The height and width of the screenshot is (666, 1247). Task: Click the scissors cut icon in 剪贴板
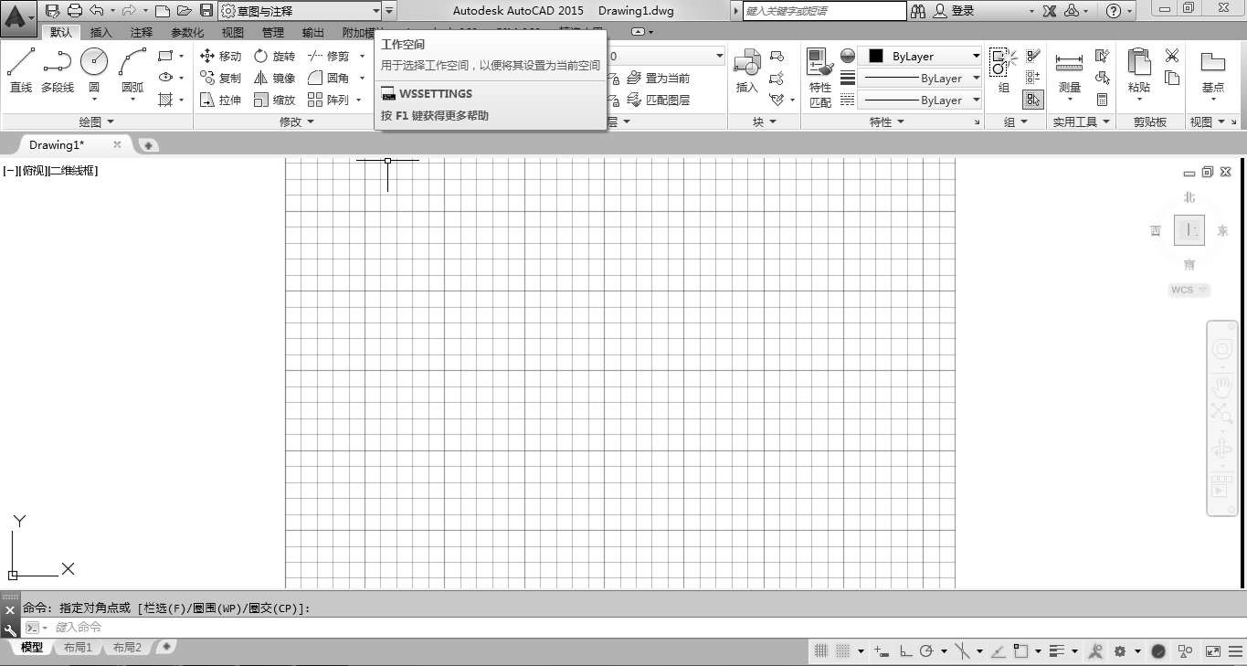point(1172,56)
